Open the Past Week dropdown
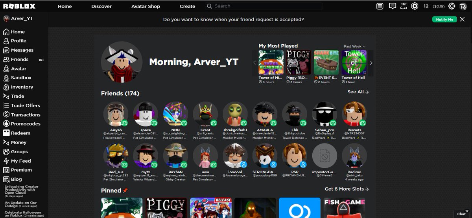 click(x=355, y=46)
